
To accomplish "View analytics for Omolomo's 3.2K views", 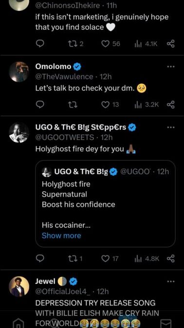I will 147,105.
